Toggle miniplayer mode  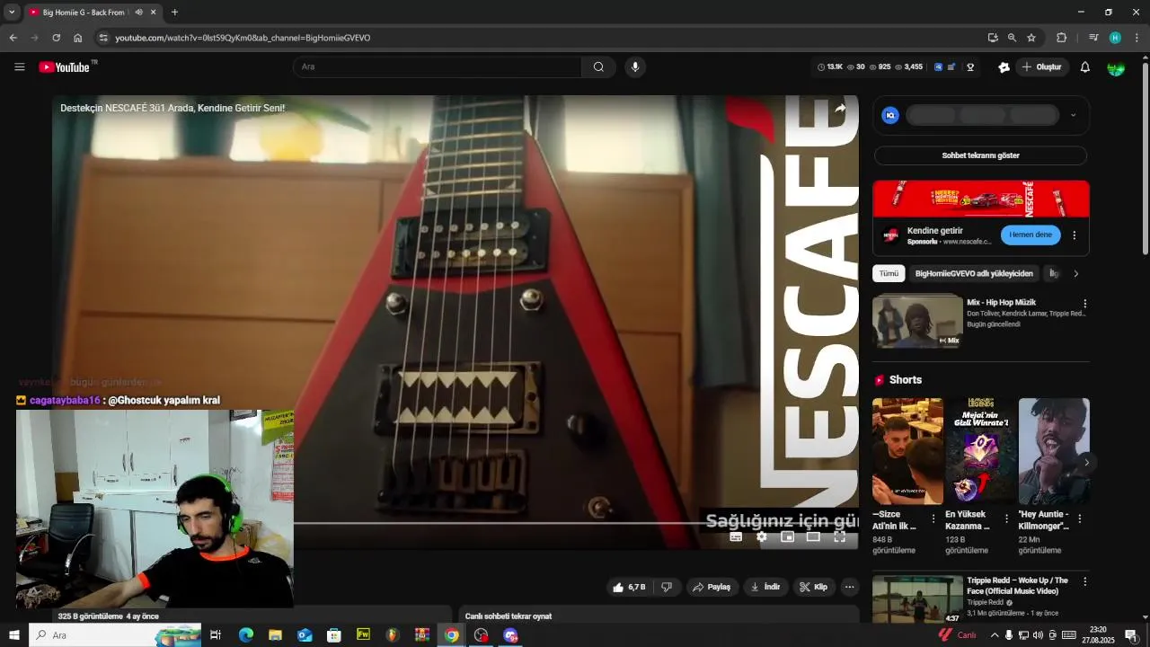(788, 536)
